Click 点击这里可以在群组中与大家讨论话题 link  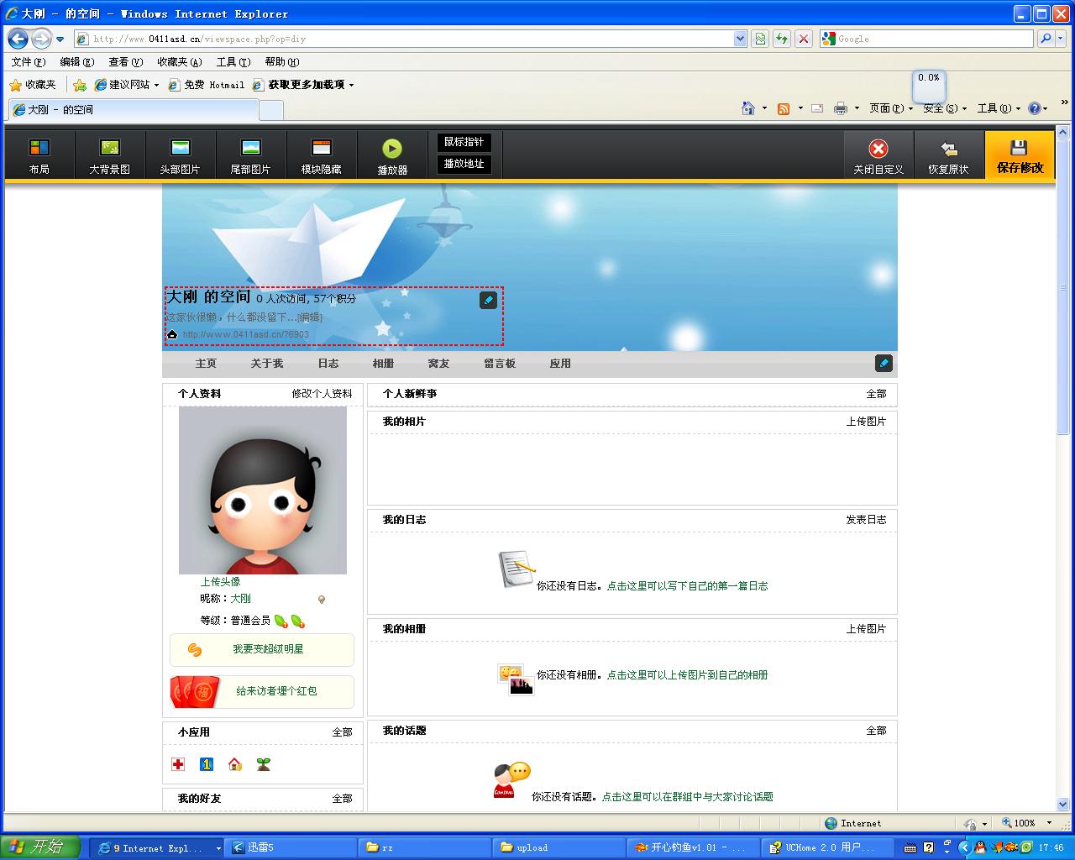pos(688,797)
